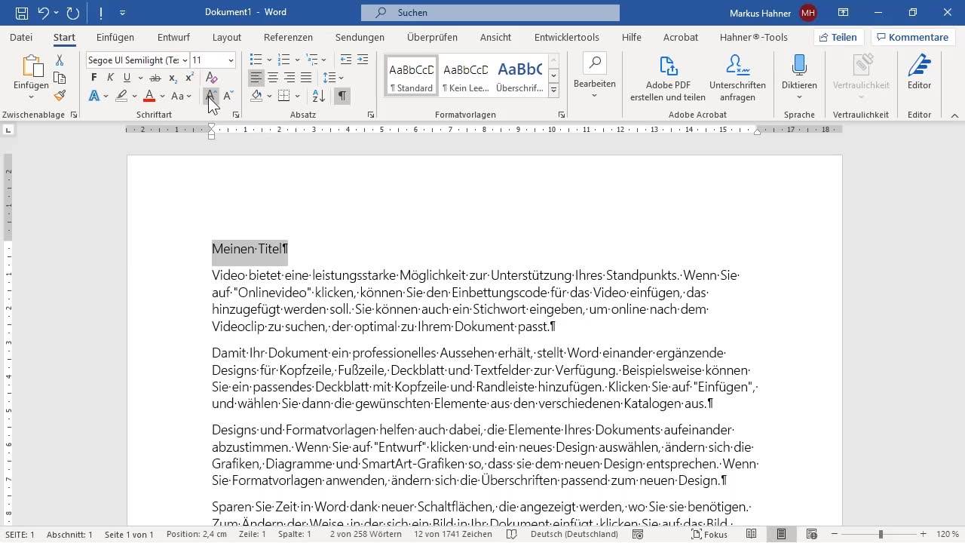Open Adobe PDF erstellen und teilen
The image size is (965, 543).
click(x=668, y=78)
